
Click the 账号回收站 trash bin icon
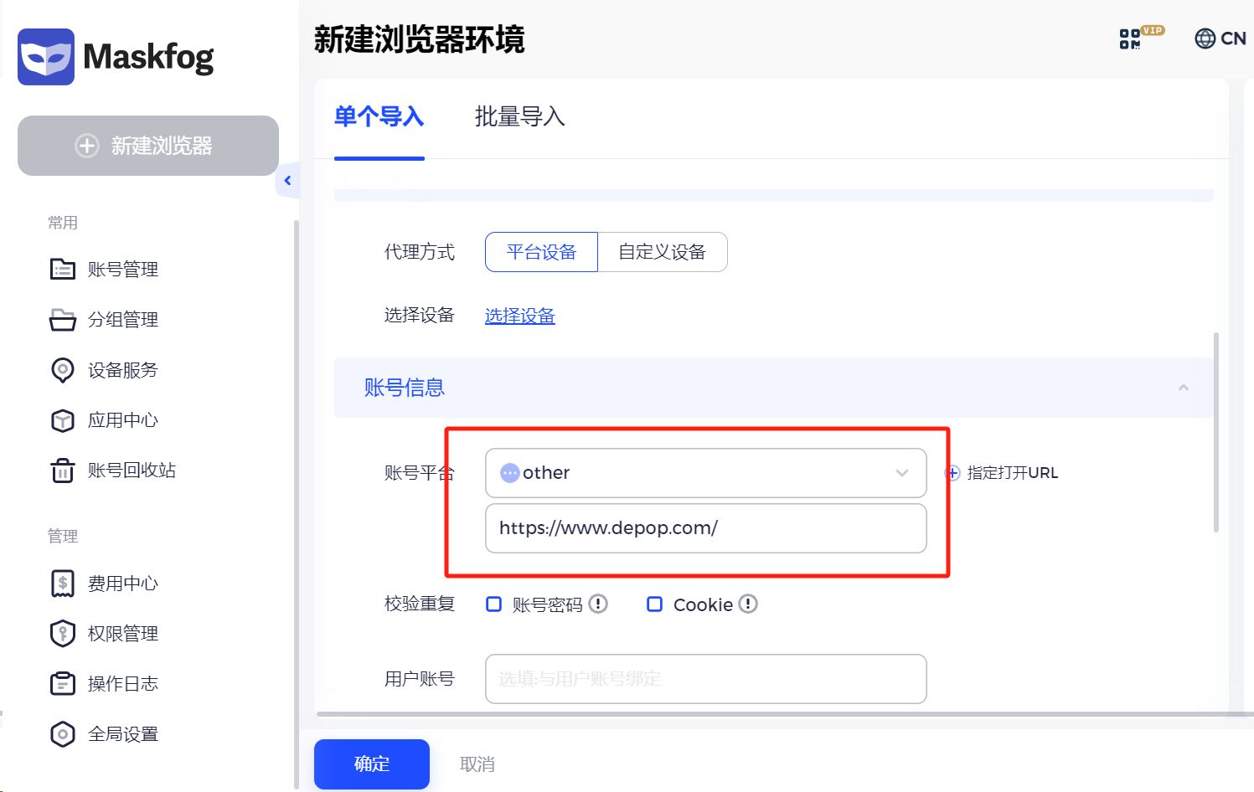click(63, 471)
